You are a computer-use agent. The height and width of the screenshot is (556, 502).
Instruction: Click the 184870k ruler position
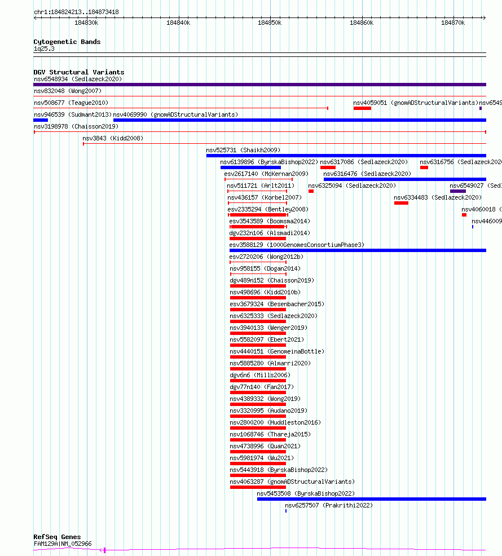[x=453, y=23]
